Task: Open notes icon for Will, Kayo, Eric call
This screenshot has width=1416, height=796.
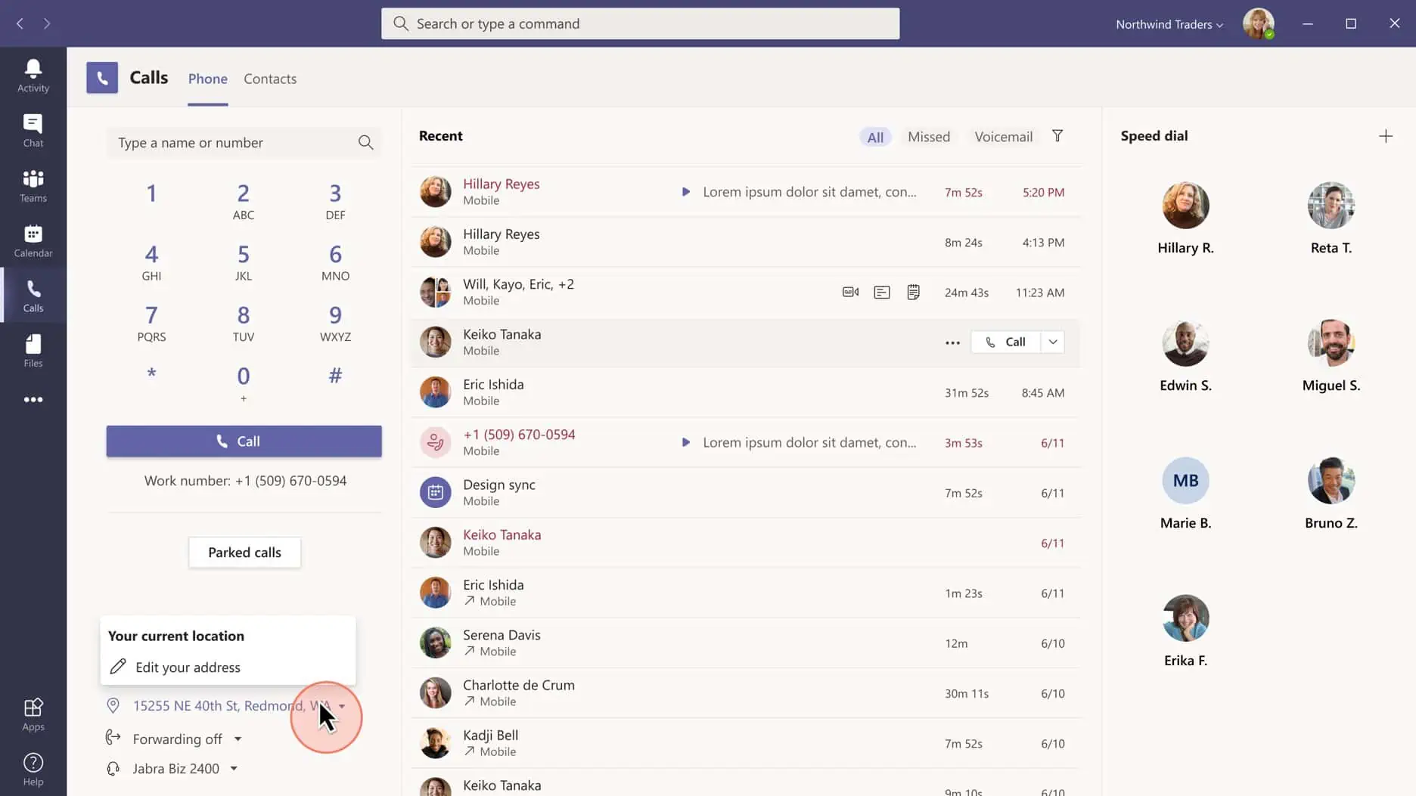Action: point(913,292)
